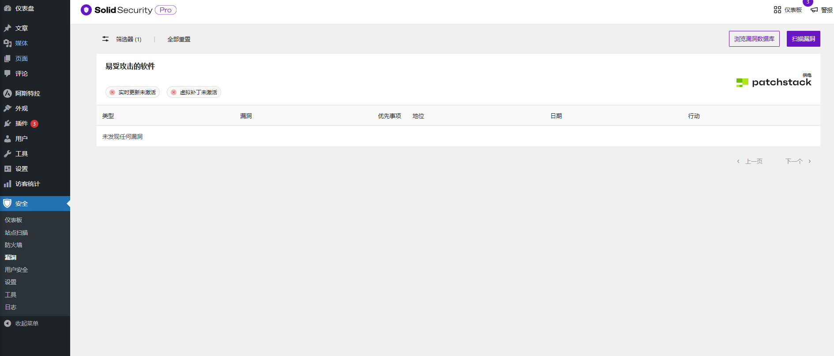The width and height of the screenshot is (834, 356).
Task: Click the 警报 megaphone icon
Action: click(x=814, y=10)
